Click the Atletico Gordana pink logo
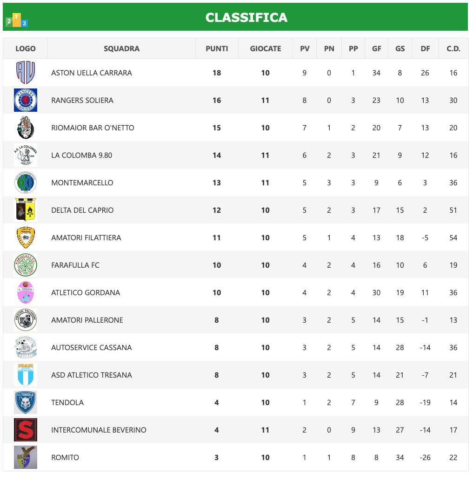The width and height of the screenshot is (473, 481). [26, 292]
